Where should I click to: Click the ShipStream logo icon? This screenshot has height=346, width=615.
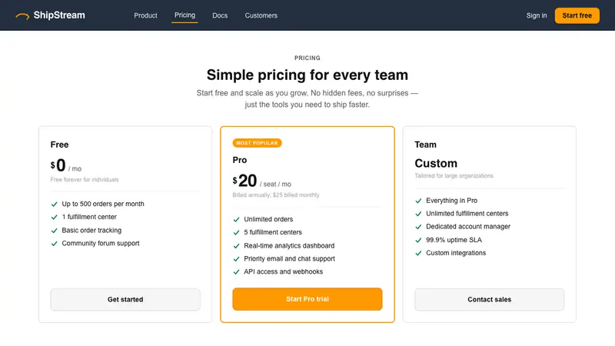(22, 15)
